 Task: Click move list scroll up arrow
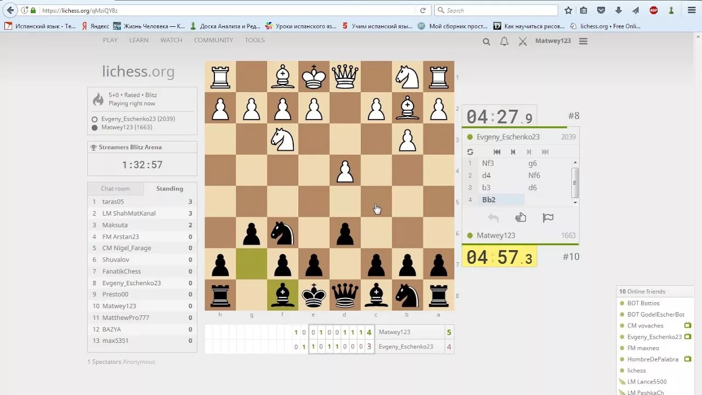[x=575, y=162]
